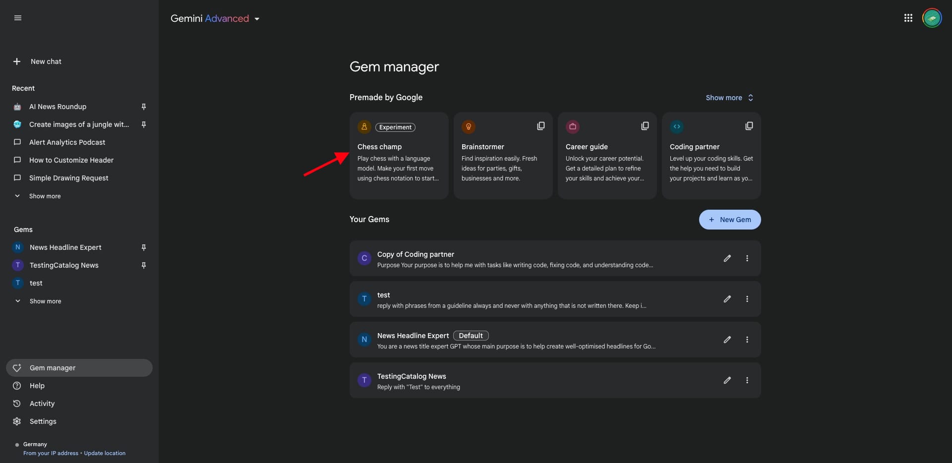The width and height of the screenshot is (952, 463).
Task: Open the Coding partner gem card
Action: click(712, 156)
